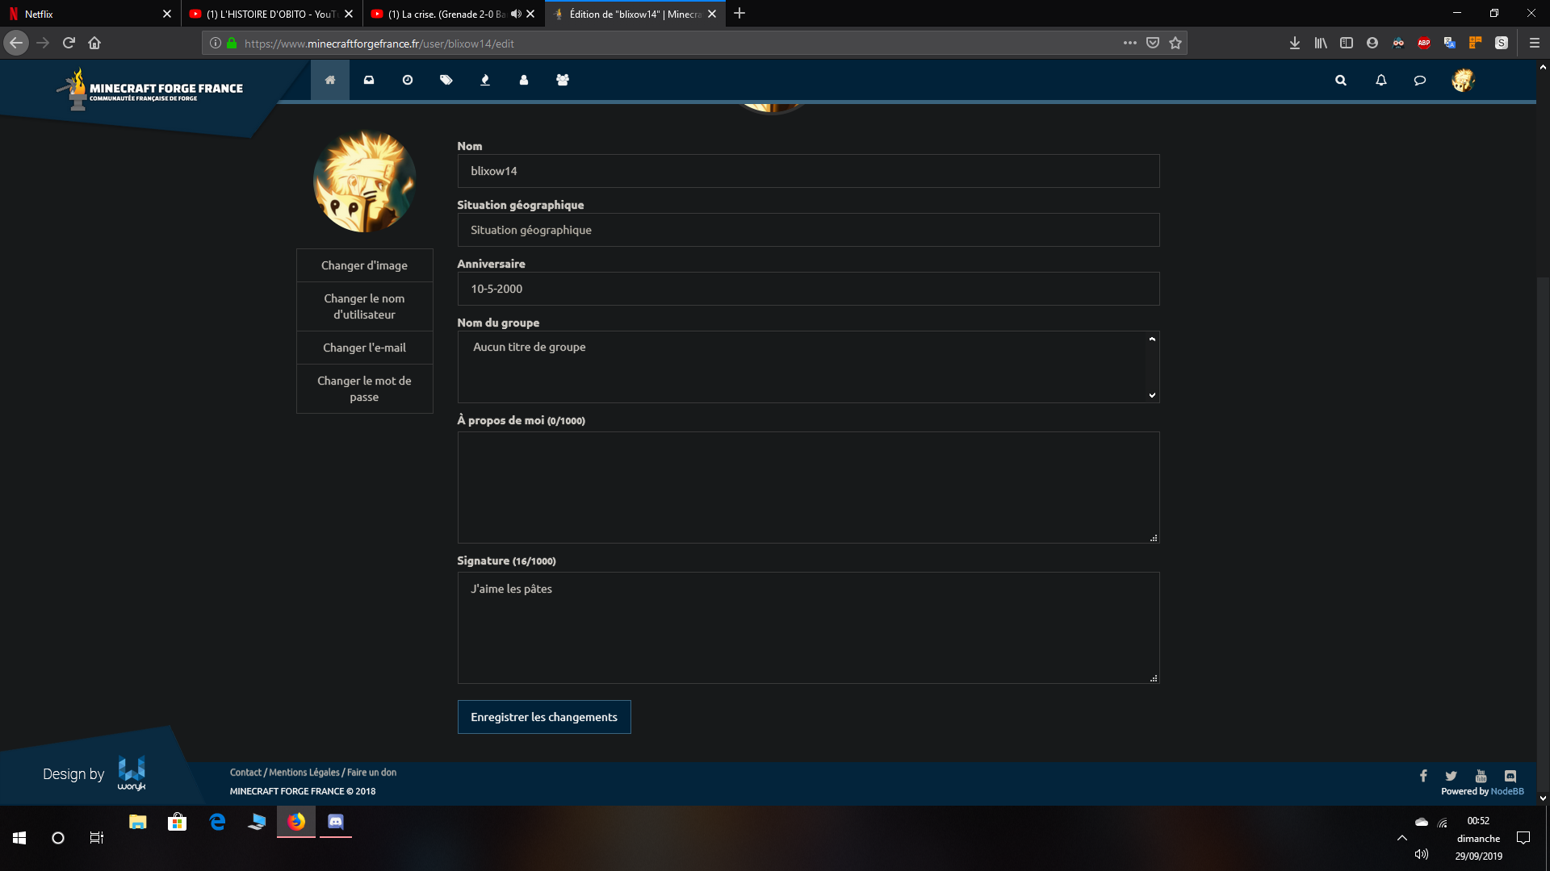Open the notifications bell icon
Viewport: 1550px width, 871px height.
click(x=1381, y=80)
